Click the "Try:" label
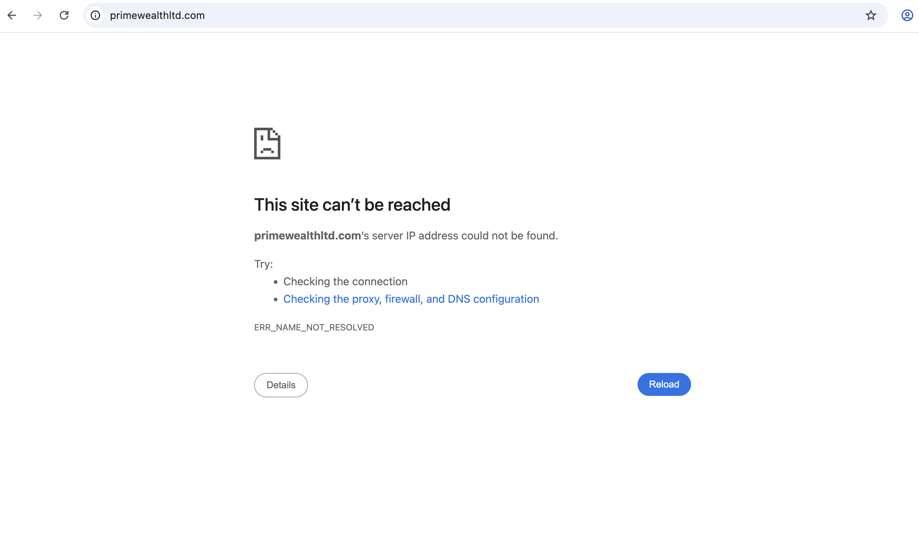Viewport: 919px width, 556px height. 263,264
